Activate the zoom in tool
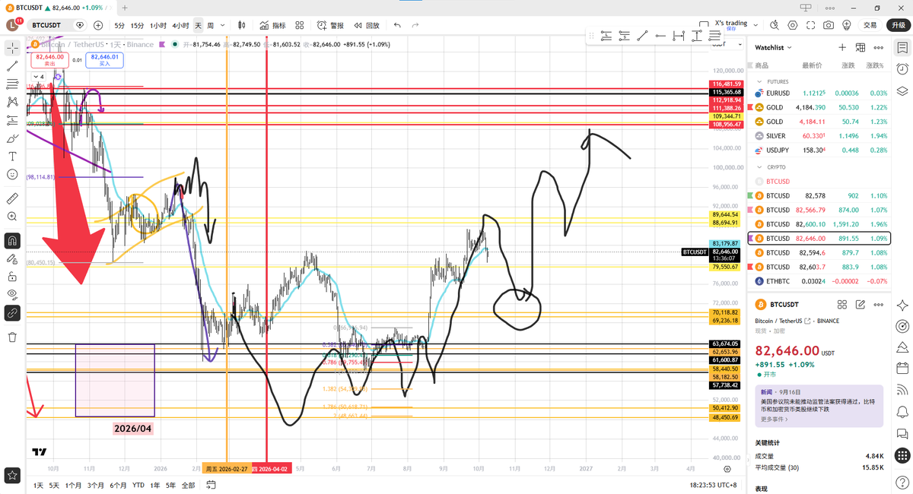Screen dimensions: 913x494 coord(12,217)
